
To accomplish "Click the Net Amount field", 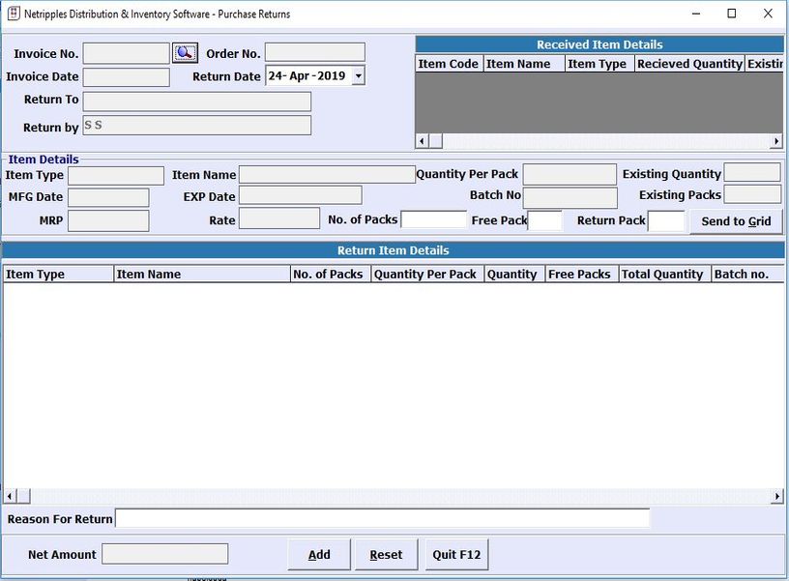I will pyautogui.click(x=165, y=554).
